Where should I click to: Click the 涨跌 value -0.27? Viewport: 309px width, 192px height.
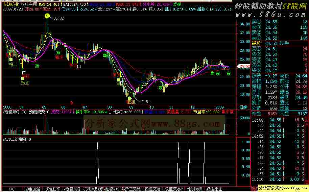click(271, 76)
